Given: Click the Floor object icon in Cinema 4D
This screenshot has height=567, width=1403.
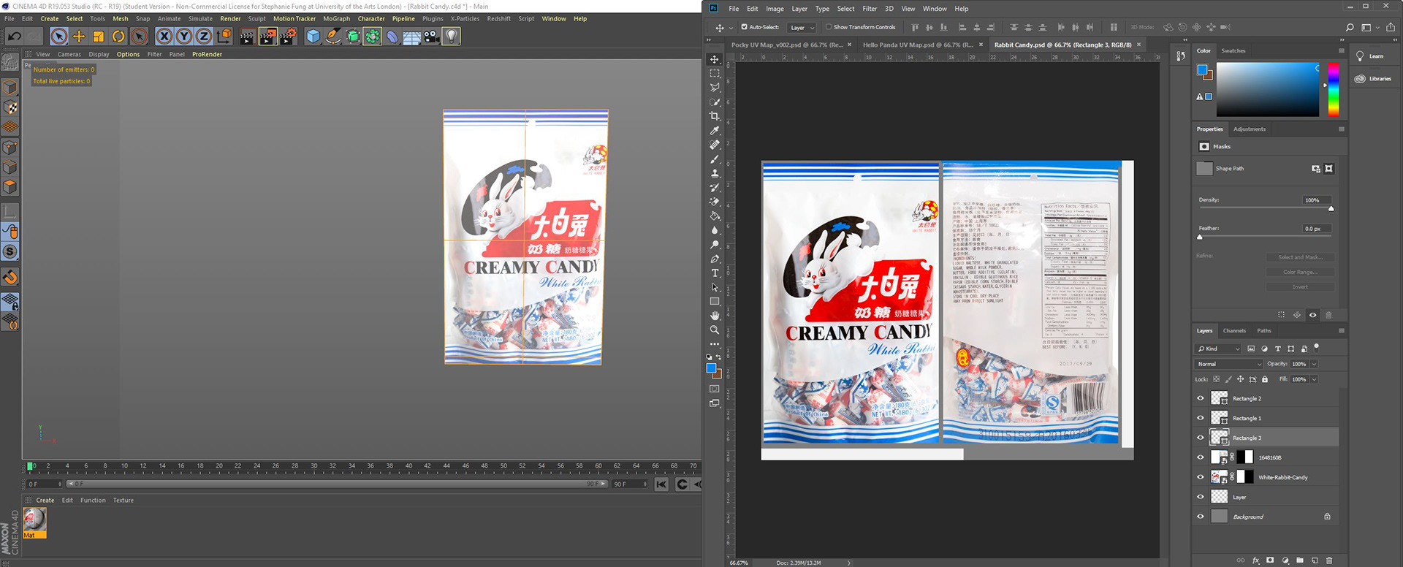Looking at the screenshot, I should pyautogui.click(x=412, y=36).
